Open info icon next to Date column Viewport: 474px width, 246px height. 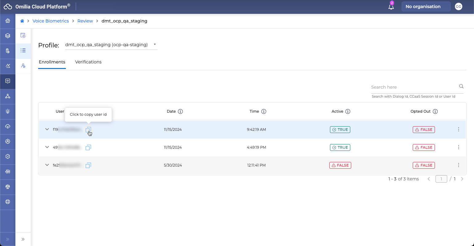click(x=180, y=111)
